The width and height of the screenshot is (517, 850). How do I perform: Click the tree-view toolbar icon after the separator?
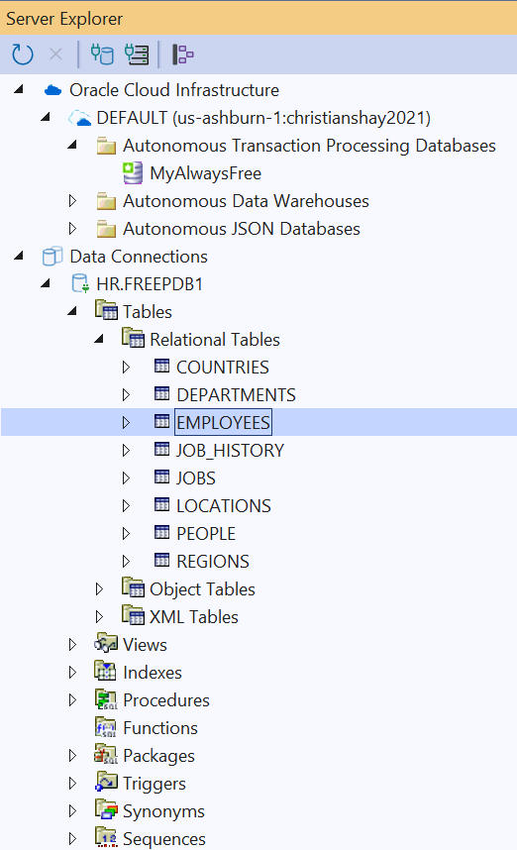point(182,54)
